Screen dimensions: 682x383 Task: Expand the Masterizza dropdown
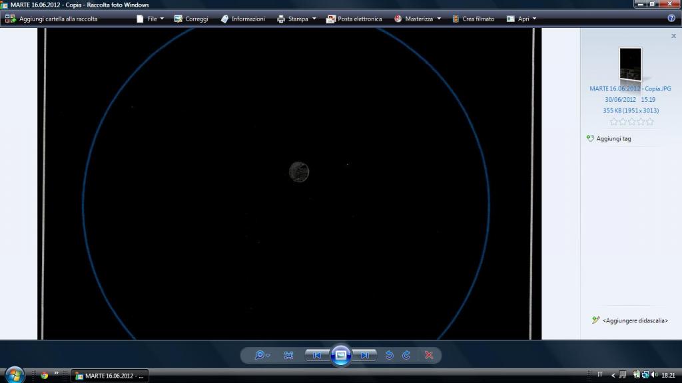coord(418,19)
